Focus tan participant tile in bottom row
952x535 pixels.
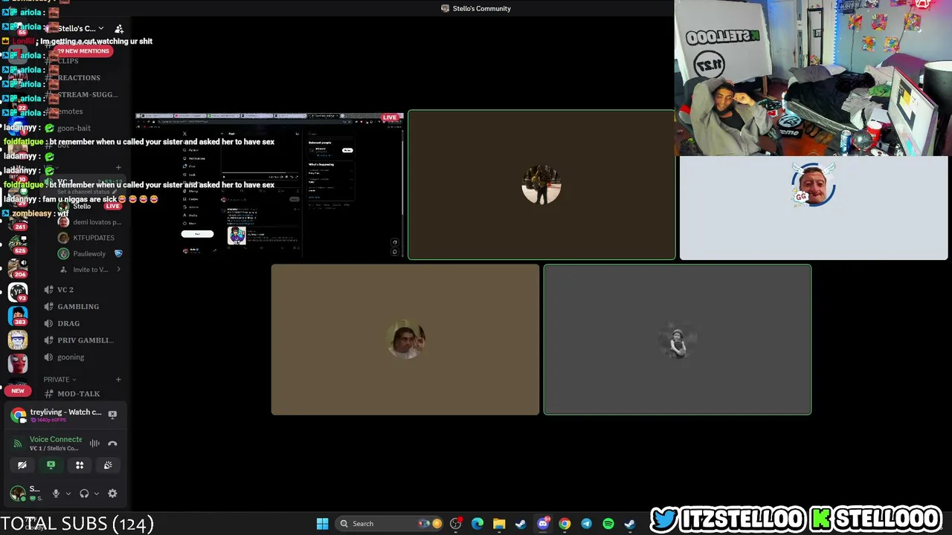pyautogui.click(x=405, y=340)
